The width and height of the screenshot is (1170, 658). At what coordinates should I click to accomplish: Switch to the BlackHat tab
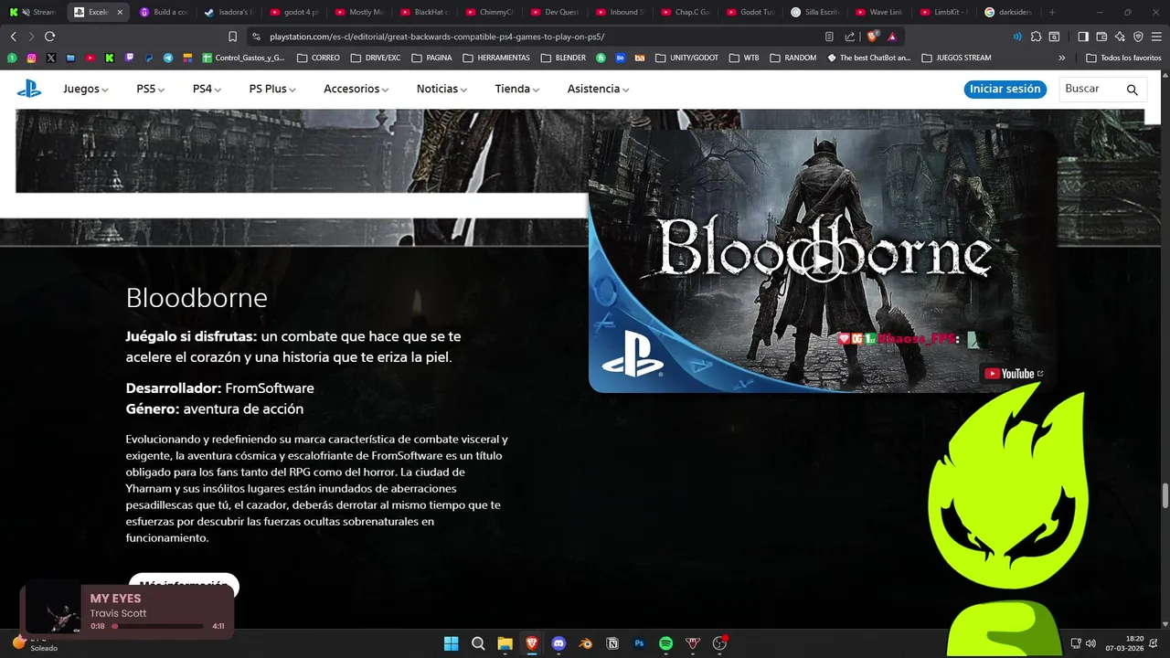click(424, 13)
